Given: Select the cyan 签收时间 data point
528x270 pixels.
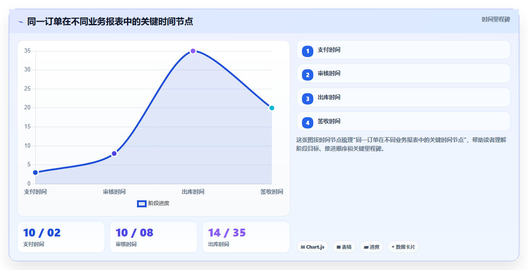Looking at the screenshot, I should point(271,108).
